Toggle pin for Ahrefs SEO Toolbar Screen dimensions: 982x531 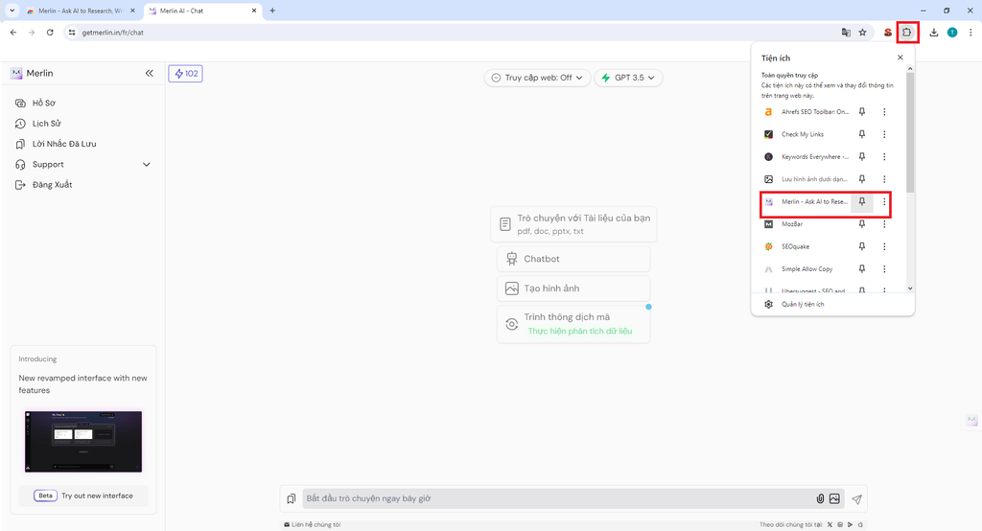click(x=862, y=111)
